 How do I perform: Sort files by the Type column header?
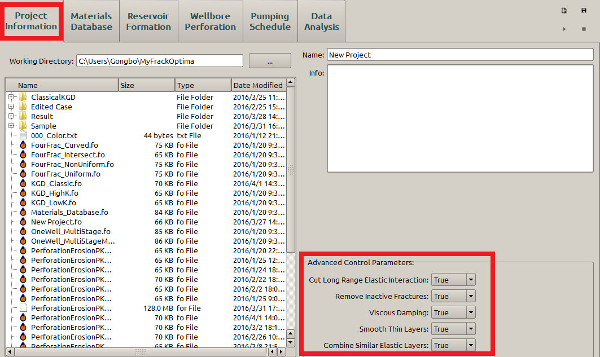coord(203,85)
